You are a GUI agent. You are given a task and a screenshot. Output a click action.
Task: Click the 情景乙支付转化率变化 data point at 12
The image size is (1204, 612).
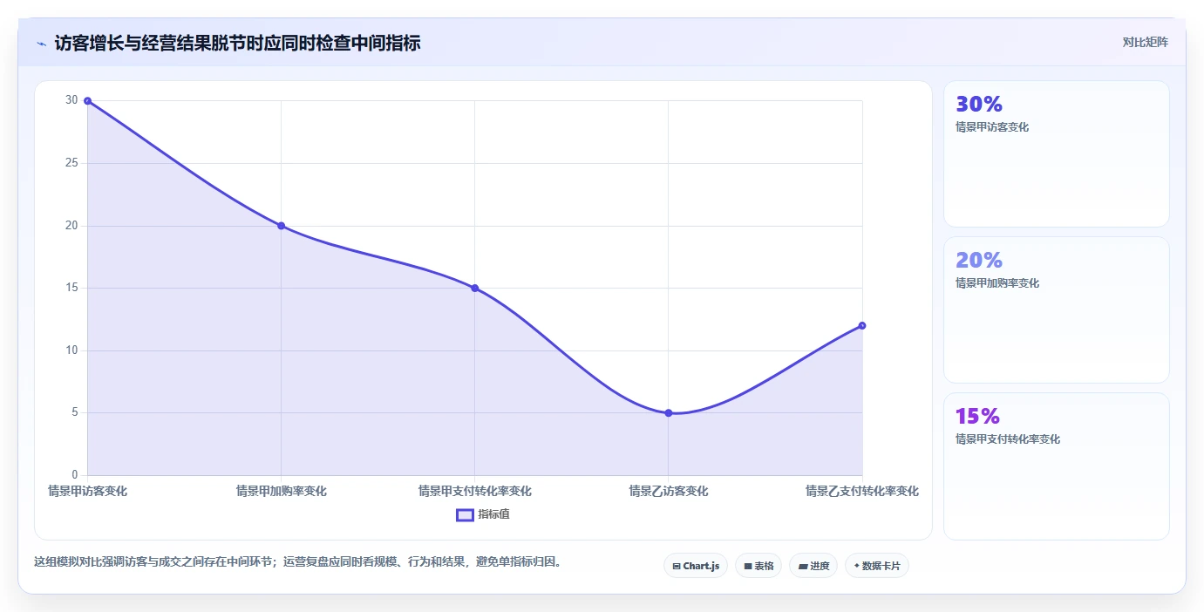[862, 325]
